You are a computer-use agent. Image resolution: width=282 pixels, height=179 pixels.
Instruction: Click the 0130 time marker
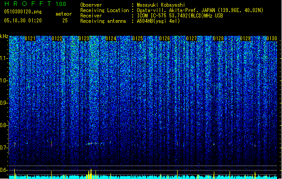coord(272,38)
